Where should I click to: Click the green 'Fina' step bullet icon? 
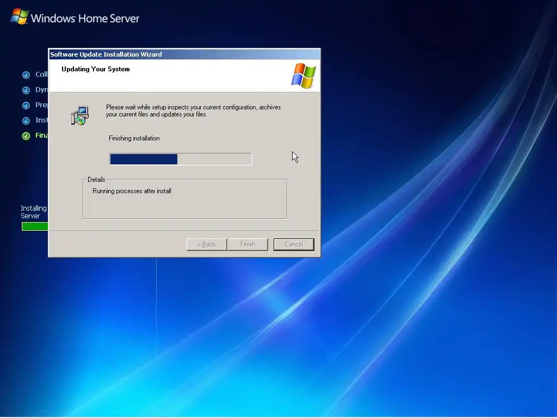[26, 136]
